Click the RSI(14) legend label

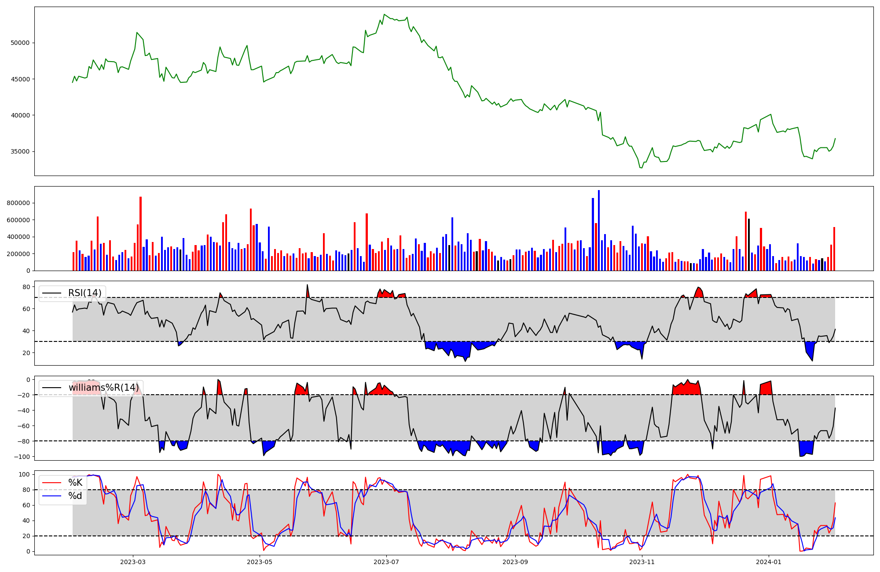[x=84, y=293]
